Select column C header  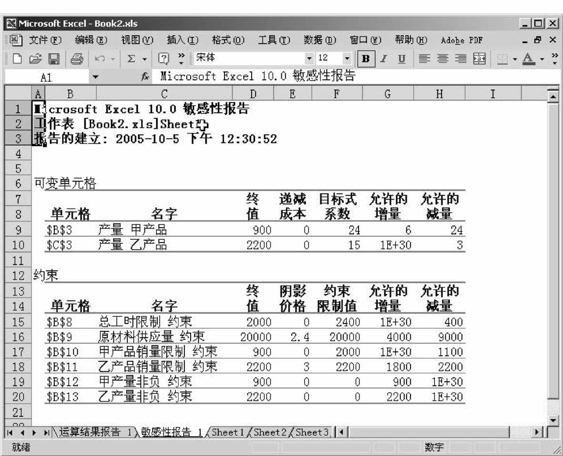click(x=164, y=94)
